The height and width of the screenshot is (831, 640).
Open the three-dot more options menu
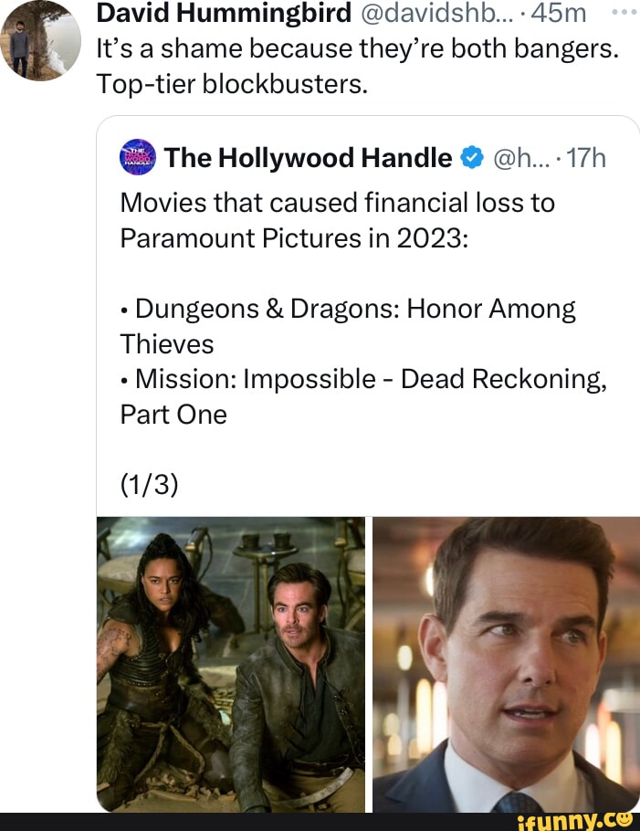(621, 13)
